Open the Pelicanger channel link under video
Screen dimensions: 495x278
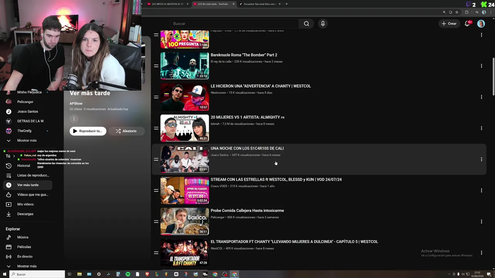218,217
